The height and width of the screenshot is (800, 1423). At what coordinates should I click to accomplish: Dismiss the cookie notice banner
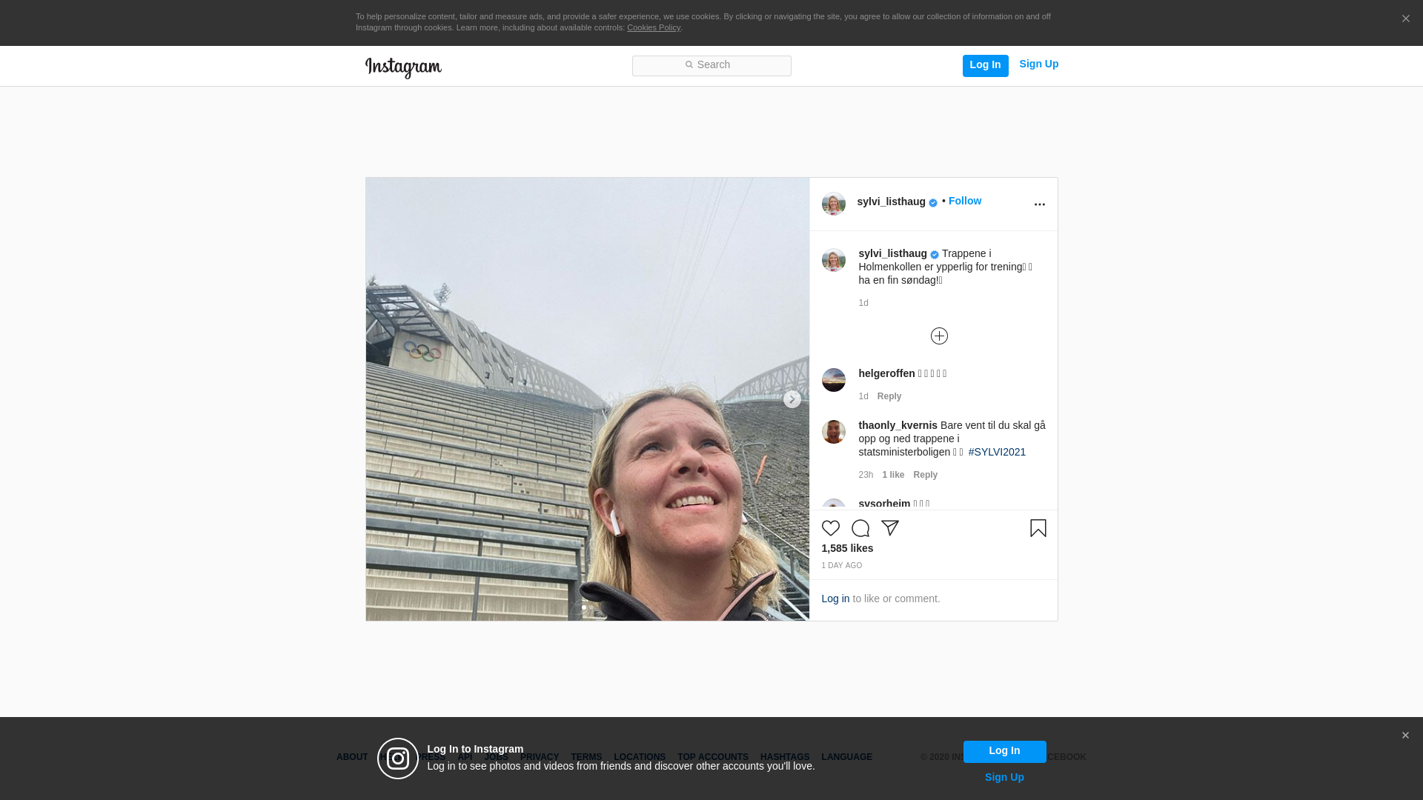1405,19
